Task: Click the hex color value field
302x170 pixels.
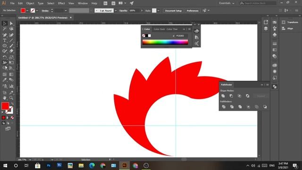Action: 181,36
